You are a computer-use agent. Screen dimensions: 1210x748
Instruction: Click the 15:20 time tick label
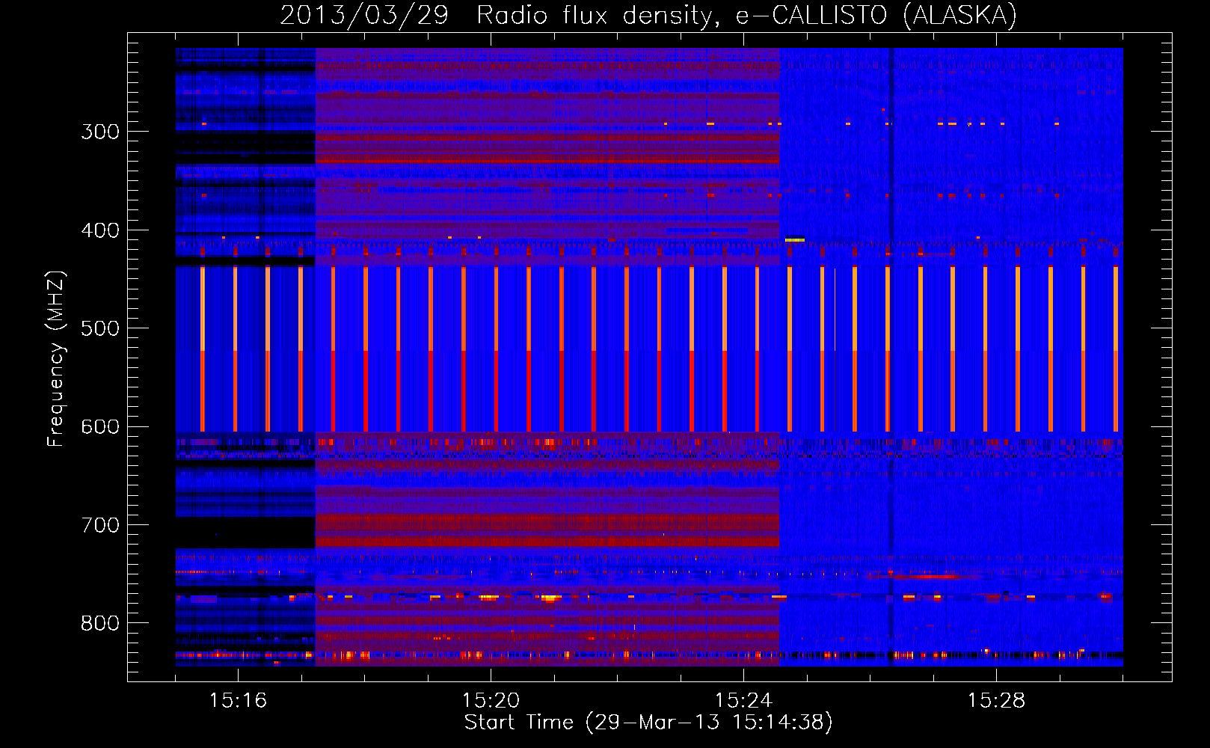(491, 701)
